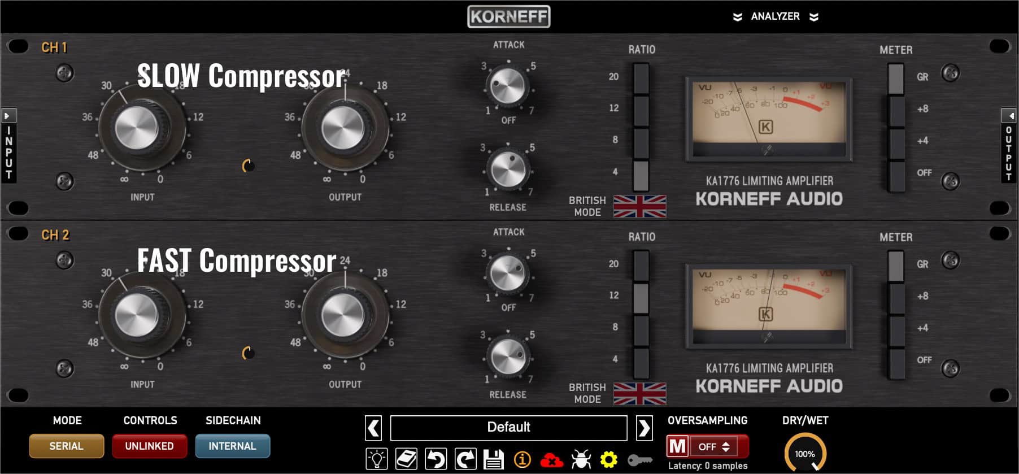
Task: Click the INTERNAL sidechain button
Action: pyautogui.click(x=232, y=446)
